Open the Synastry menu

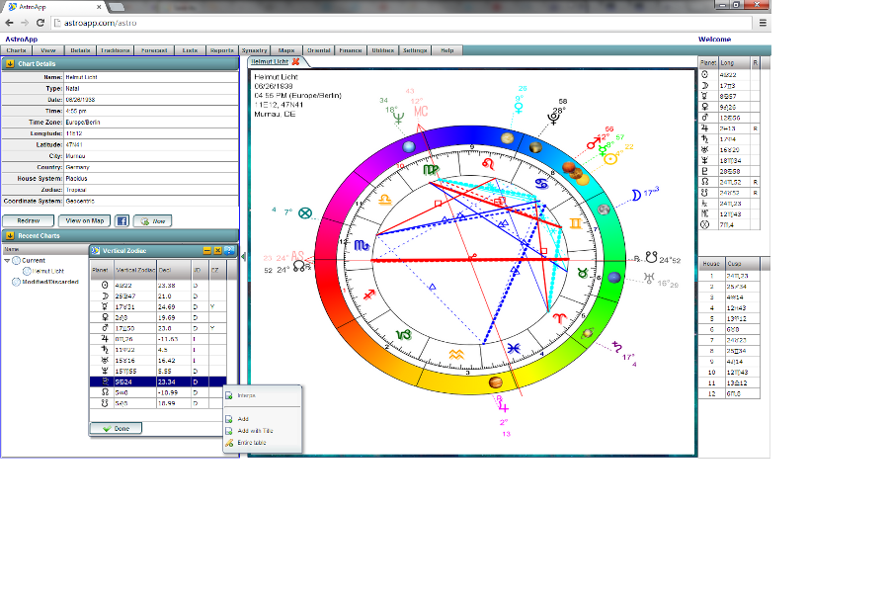click(255, 49)
